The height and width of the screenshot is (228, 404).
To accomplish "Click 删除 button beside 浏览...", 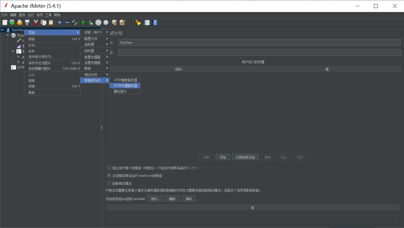I will 173,199.
